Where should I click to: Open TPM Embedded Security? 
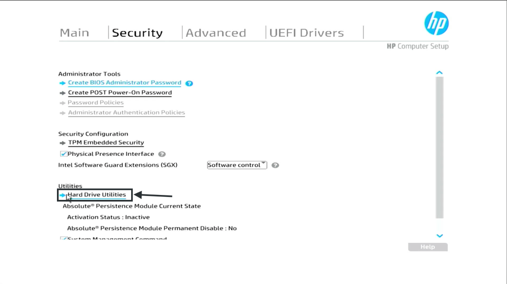click(x=106, y=142)
